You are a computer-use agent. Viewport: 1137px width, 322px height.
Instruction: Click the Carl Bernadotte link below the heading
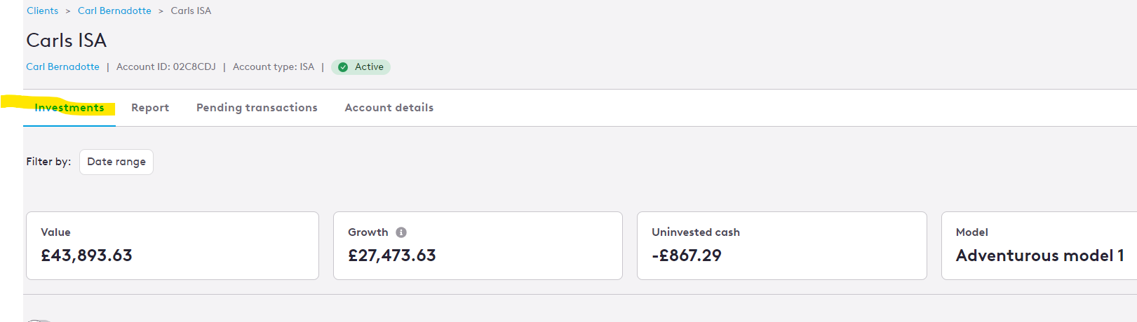tap(62, 67)
